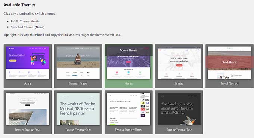The height and width of the screenshot is (138, 254).
Task: Click 'Click any thumbnail to switch themes.' text
Action: point(30,13)
